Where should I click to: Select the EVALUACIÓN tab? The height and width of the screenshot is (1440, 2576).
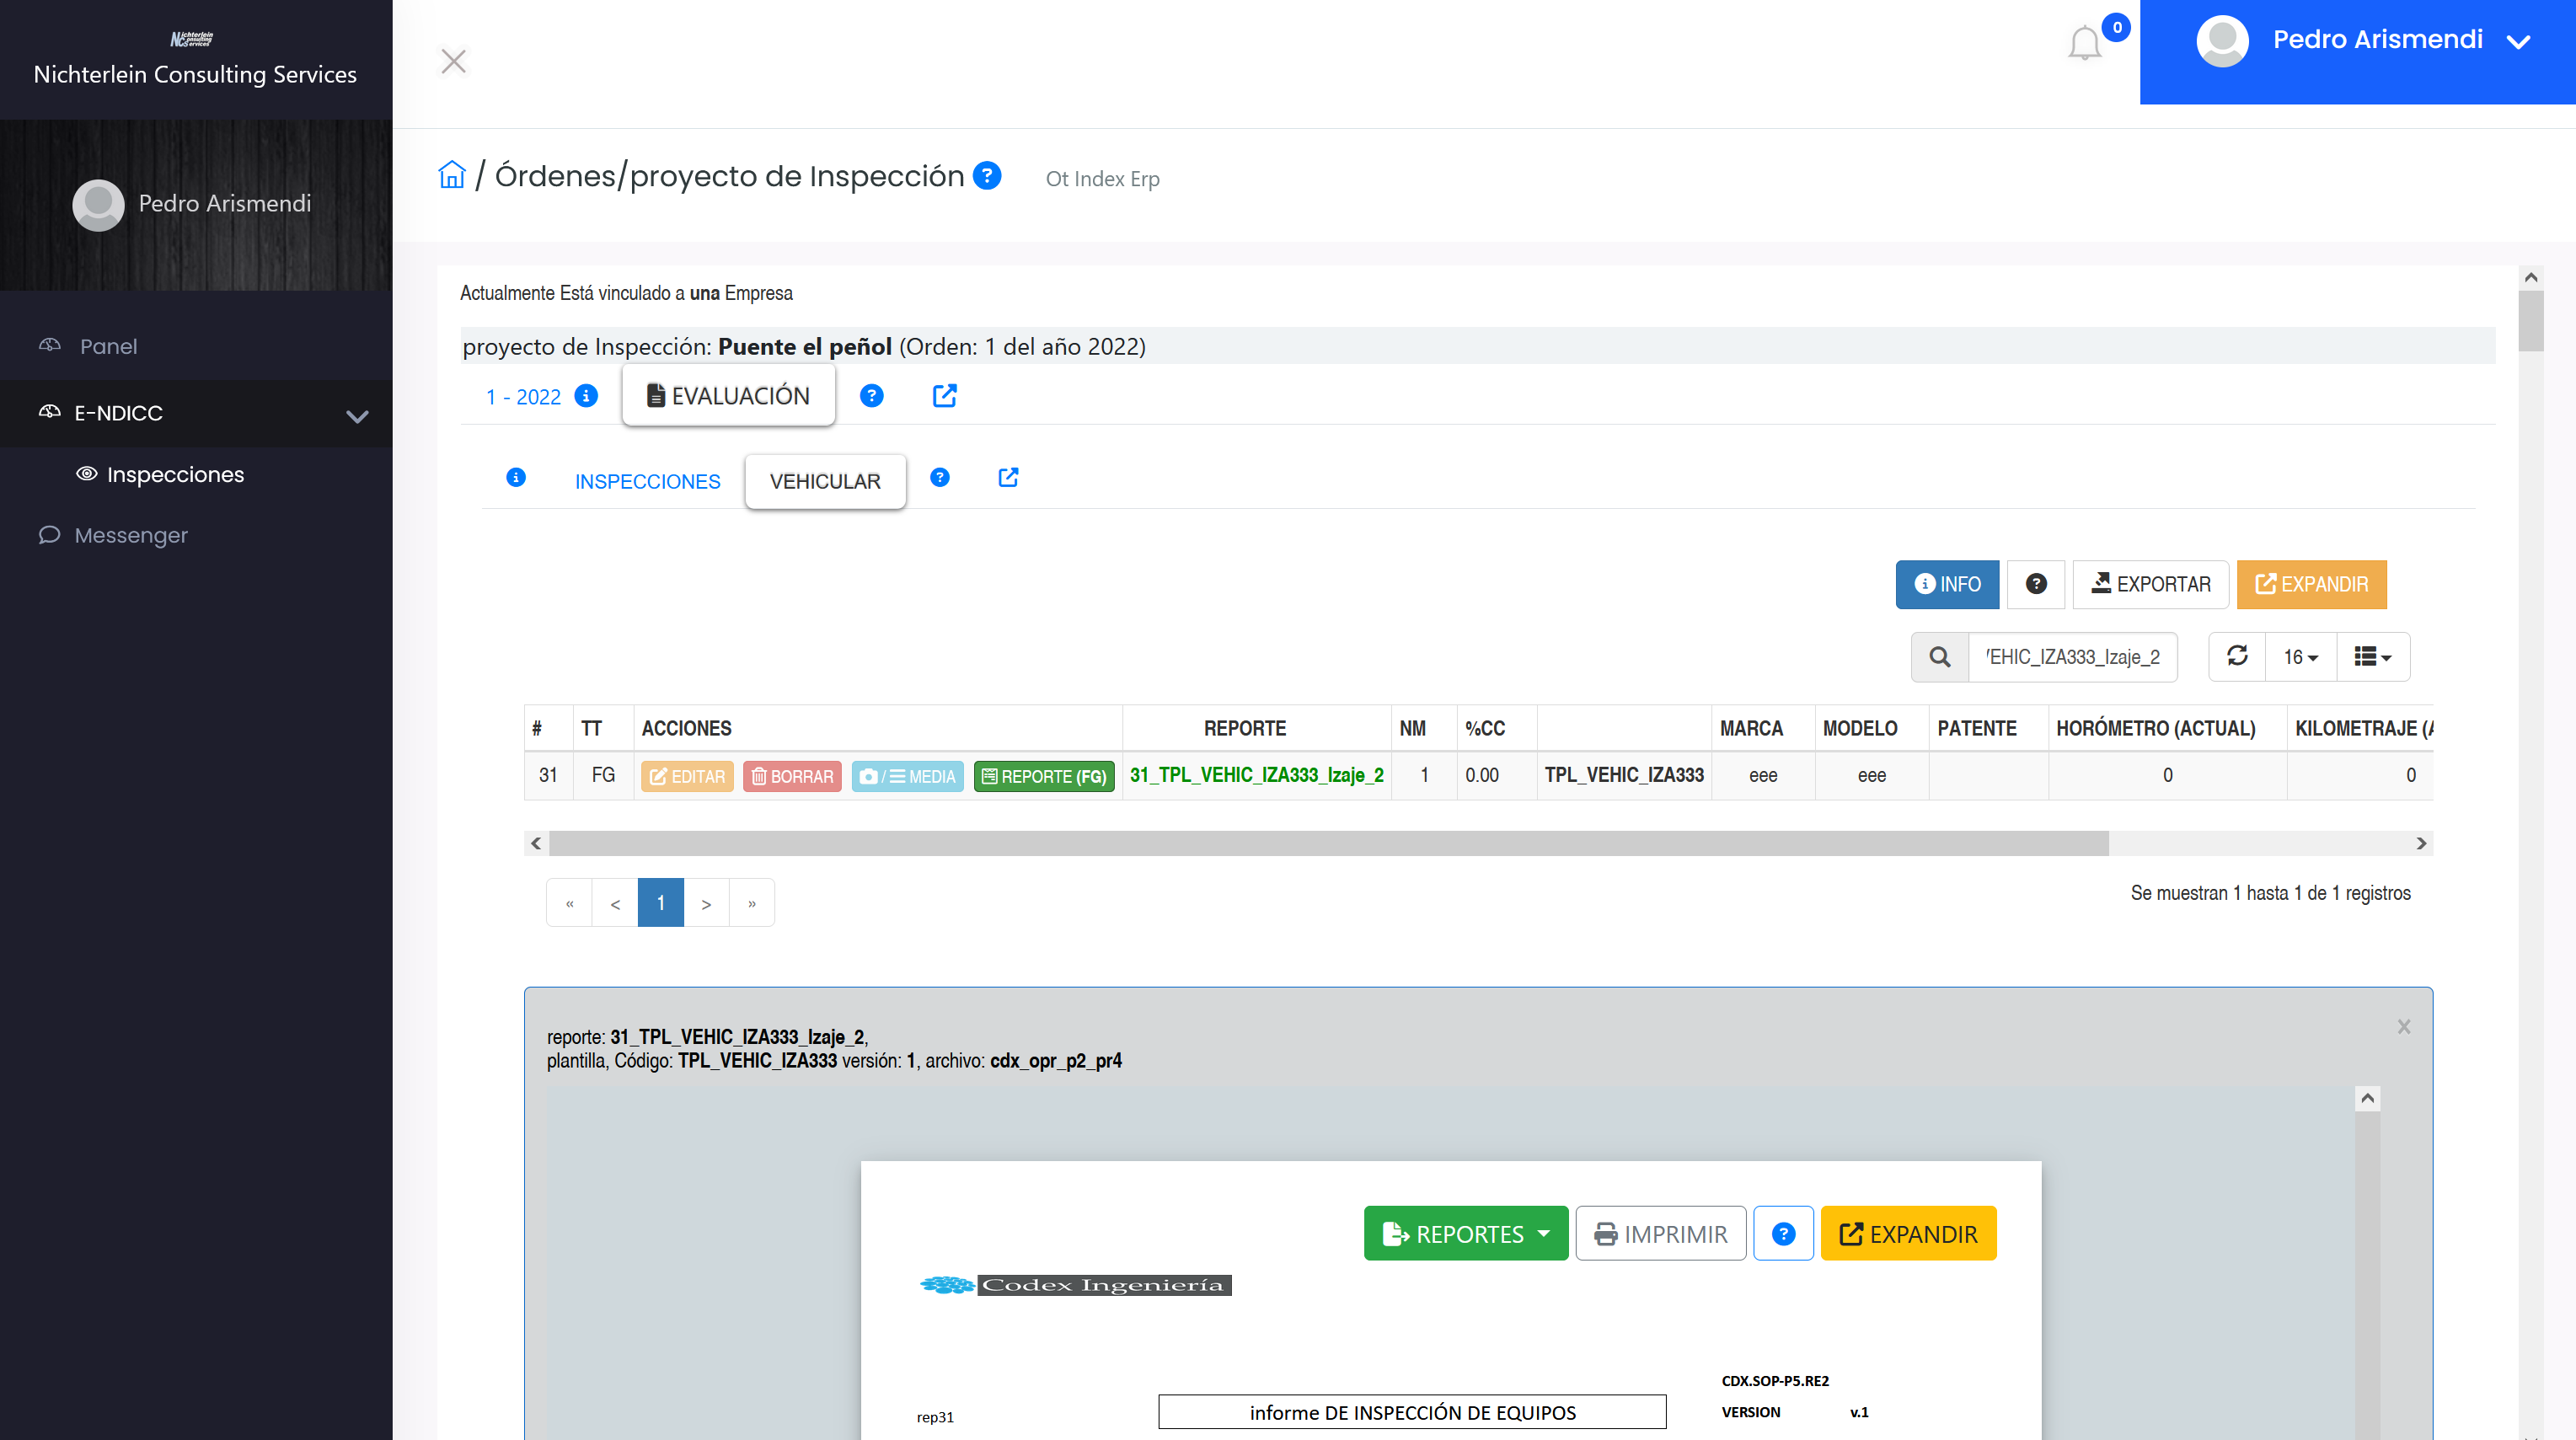tap(728, 396)
